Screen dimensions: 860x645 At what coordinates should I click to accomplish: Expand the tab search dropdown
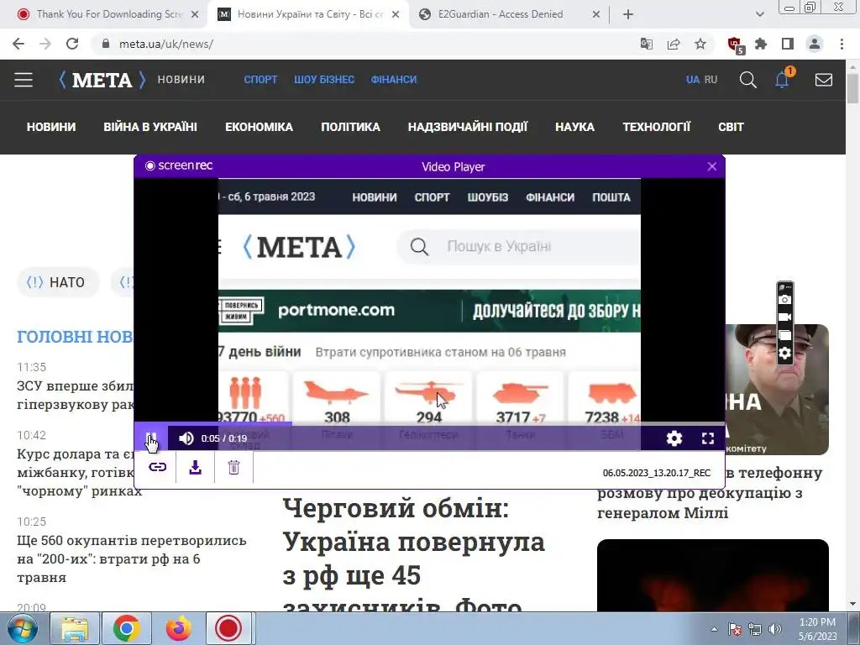tap(759, 15)
